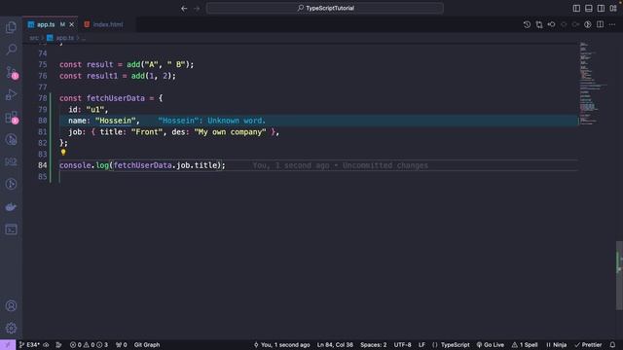This screenshot has height=350, width=623.
Task: Click line number 84 in gutter
Action: [x=43, y=165]
